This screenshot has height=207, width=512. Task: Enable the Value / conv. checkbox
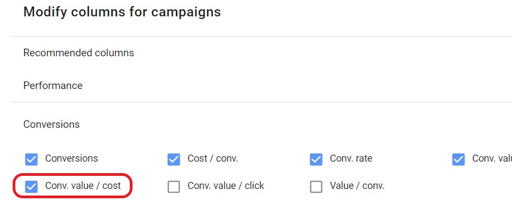tap(316, 187)
